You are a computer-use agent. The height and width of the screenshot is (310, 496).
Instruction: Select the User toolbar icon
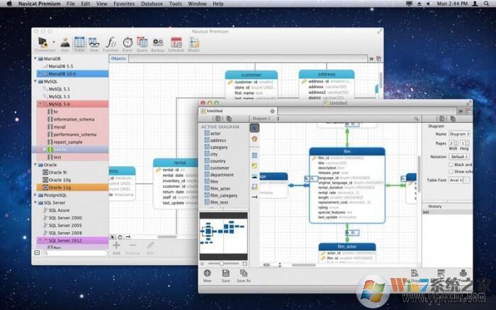(65, 43)
